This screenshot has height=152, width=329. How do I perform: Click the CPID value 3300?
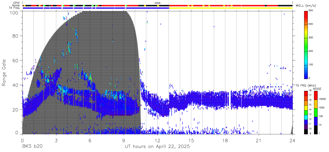click(158, 3)
